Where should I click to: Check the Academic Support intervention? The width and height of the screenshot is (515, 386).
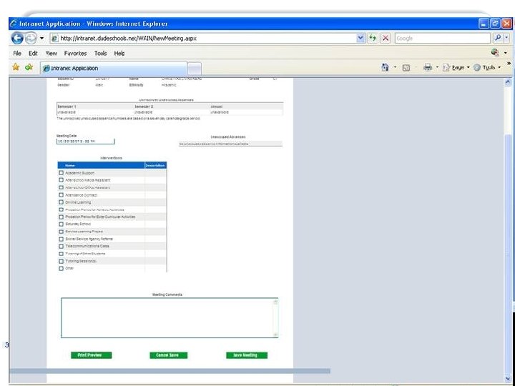[x=61, y=173]
